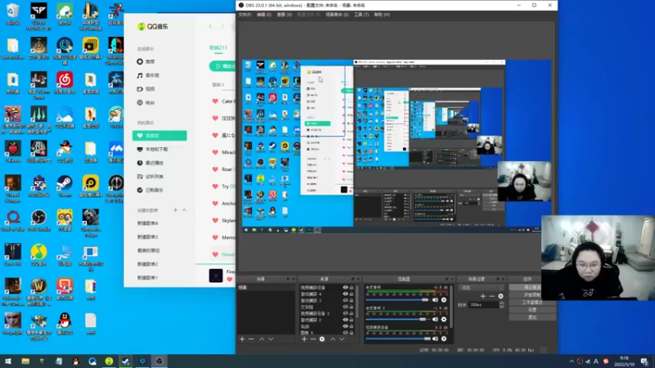
Task: Add a new source with plus icon
Action: pyautogui.click(x=304, y=339)
